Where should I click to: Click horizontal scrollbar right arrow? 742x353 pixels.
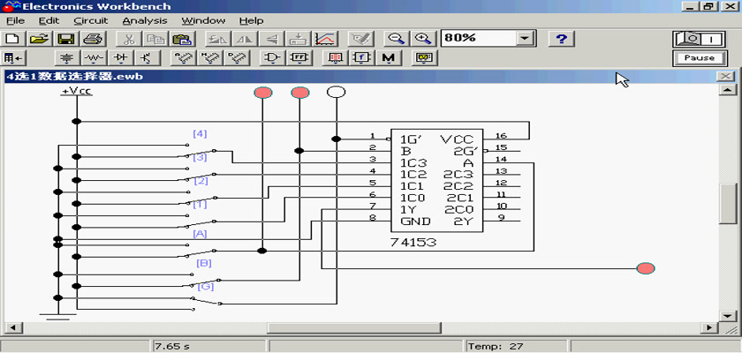tap(709, 327)
